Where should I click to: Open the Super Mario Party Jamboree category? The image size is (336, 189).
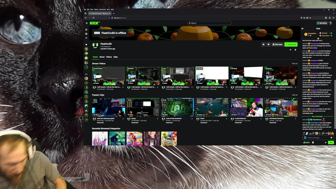pyautogui.click(x=169, y=138)
